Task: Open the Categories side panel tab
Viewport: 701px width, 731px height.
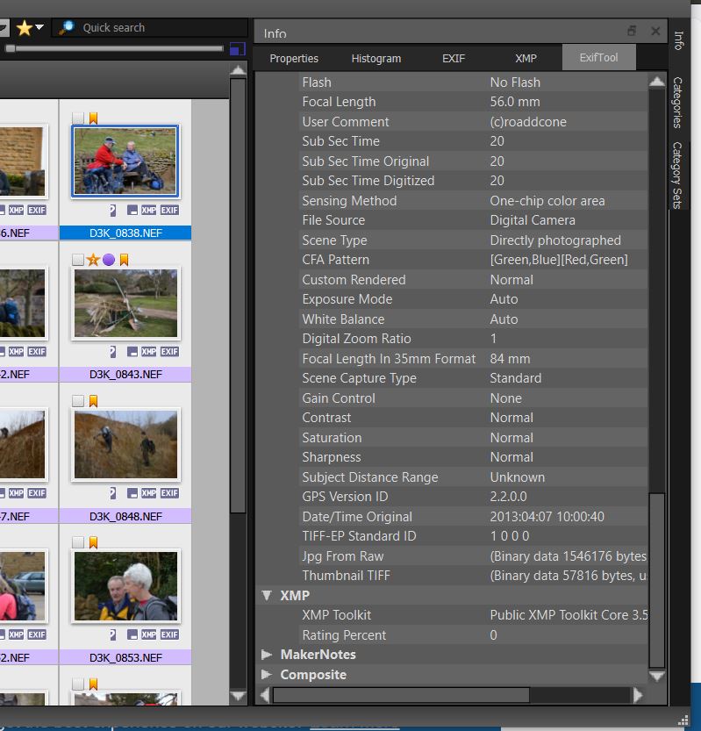Action: [x=677, y=102]
